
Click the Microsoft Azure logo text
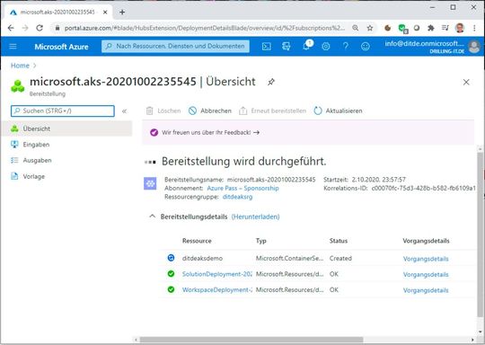coord(61,47)
